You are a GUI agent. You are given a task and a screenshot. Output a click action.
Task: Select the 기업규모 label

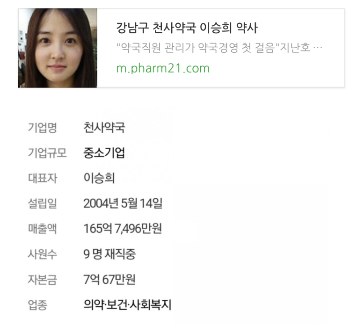tap(47, 153)
